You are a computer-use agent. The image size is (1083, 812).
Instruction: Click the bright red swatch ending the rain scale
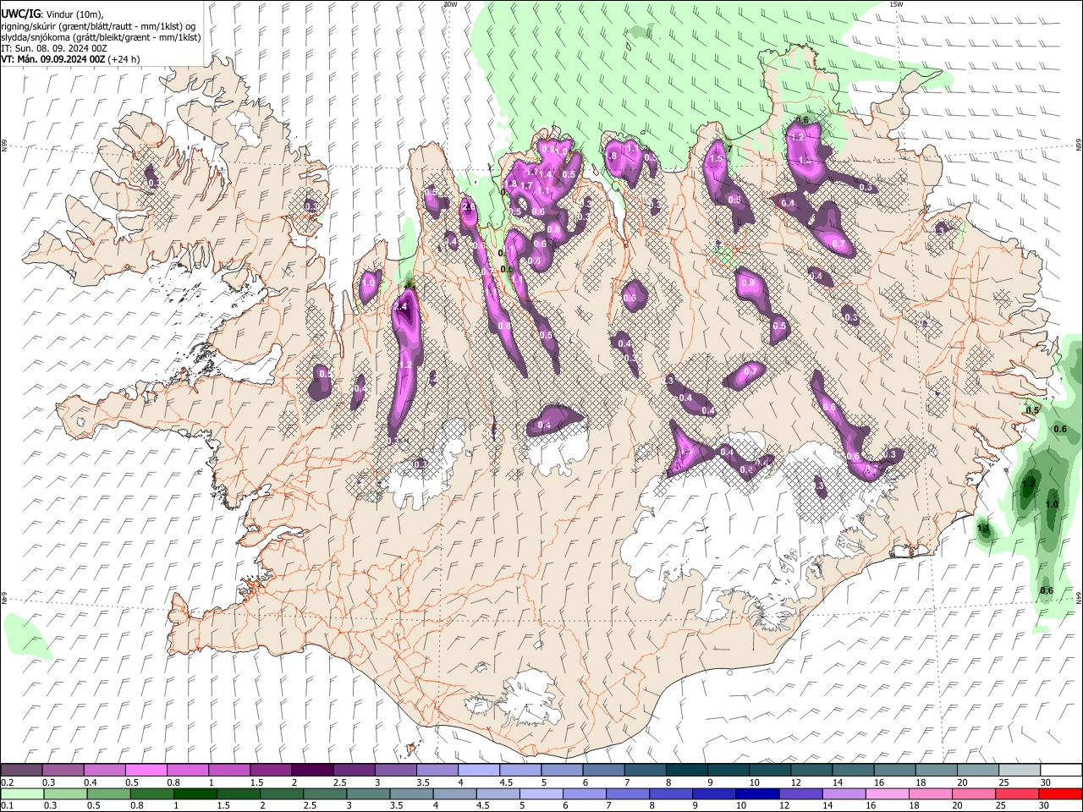click(1060, 793)
